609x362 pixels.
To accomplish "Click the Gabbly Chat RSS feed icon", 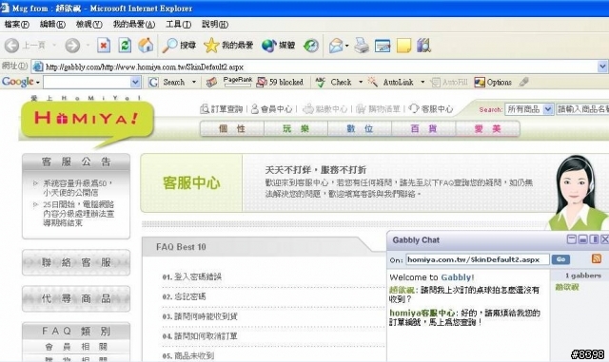I will pyautogui.click(x=597, y=258).
